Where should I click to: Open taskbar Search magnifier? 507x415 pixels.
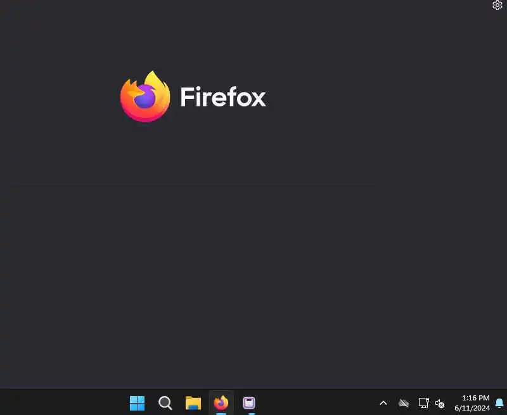pos(165,403)
